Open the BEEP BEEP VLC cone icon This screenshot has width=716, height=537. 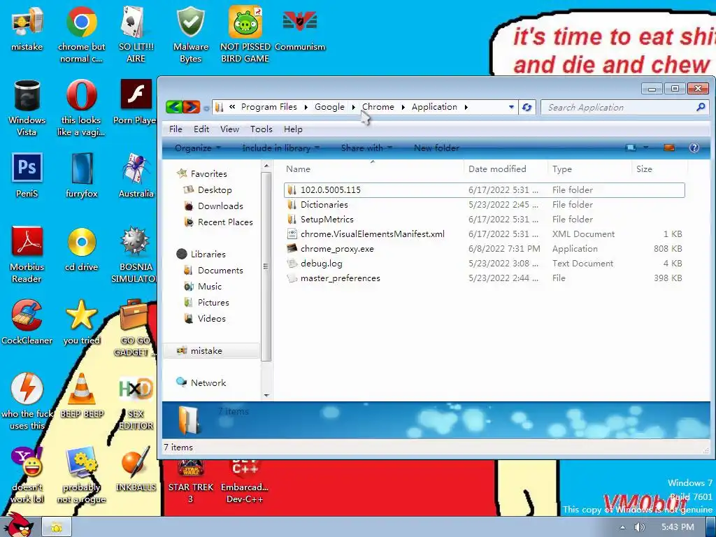coord(81,396)
